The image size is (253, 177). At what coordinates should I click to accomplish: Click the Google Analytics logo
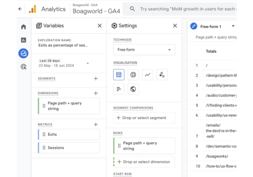(33, 9)
